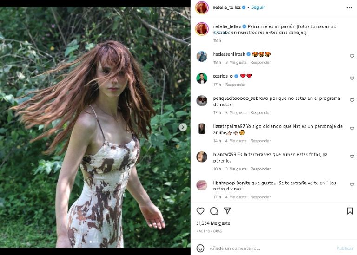Save post with bookmark icon
Viewport: 357px width, 255px height.
(x=350, y=211)
